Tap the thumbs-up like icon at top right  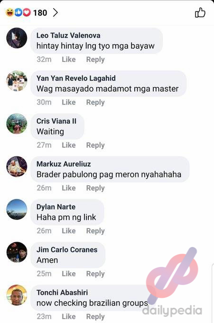(x=200, y=12)
